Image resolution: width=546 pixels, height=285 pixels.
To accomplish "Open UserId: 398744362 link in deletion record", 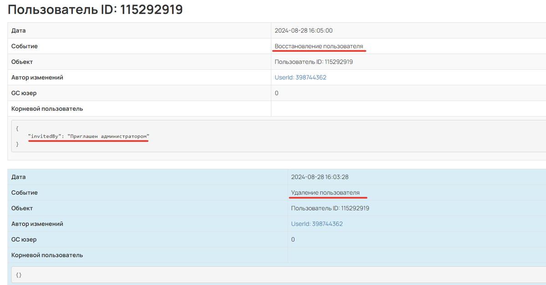I will 317,224.
